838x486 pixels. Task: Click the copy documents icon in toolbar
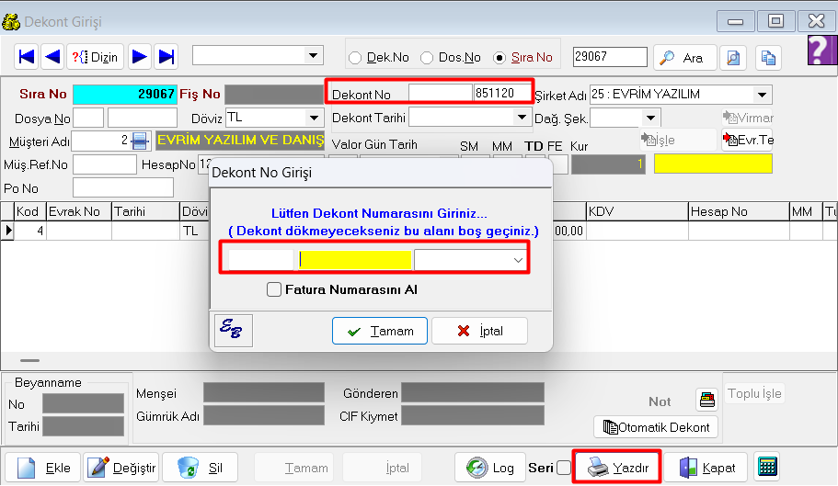click(x=767, y=58)
